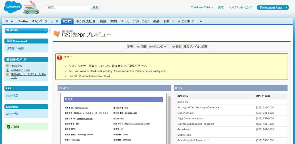Switch to the Chatter tab
295x144 pixels.
tap(23, 21)
